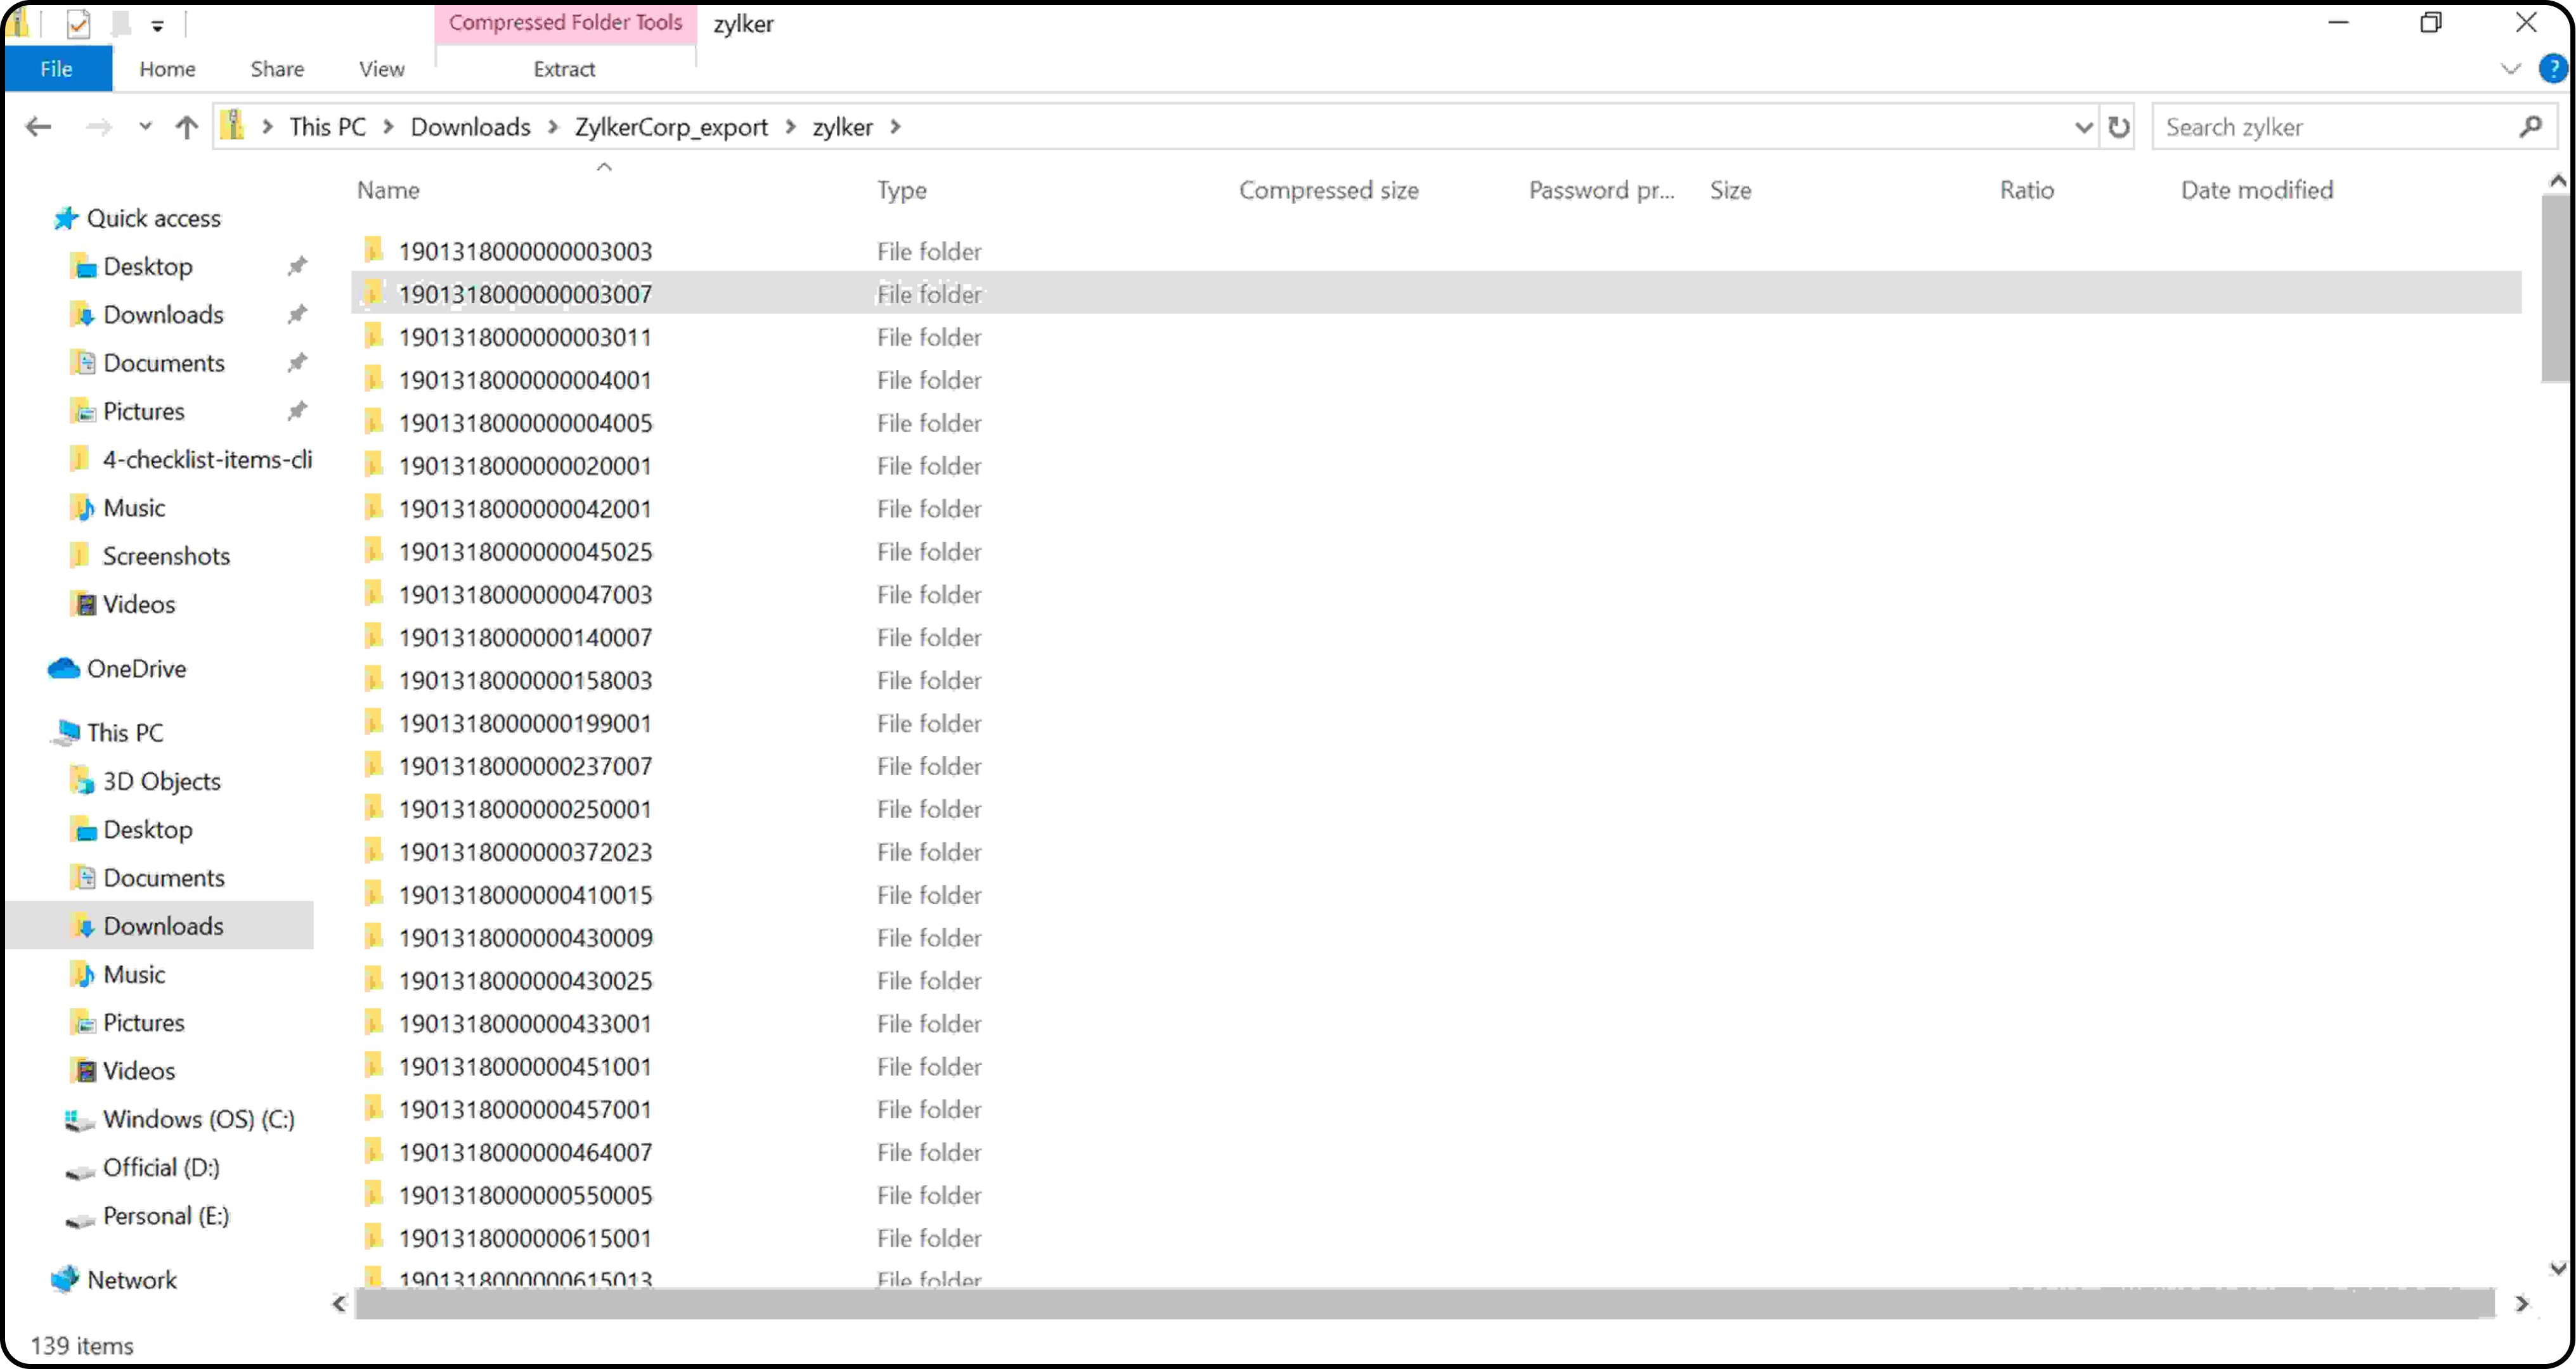Switch to the Home ribbon tab
Viewport: 2576px width, 1369px height.
(x=167, y=69)
